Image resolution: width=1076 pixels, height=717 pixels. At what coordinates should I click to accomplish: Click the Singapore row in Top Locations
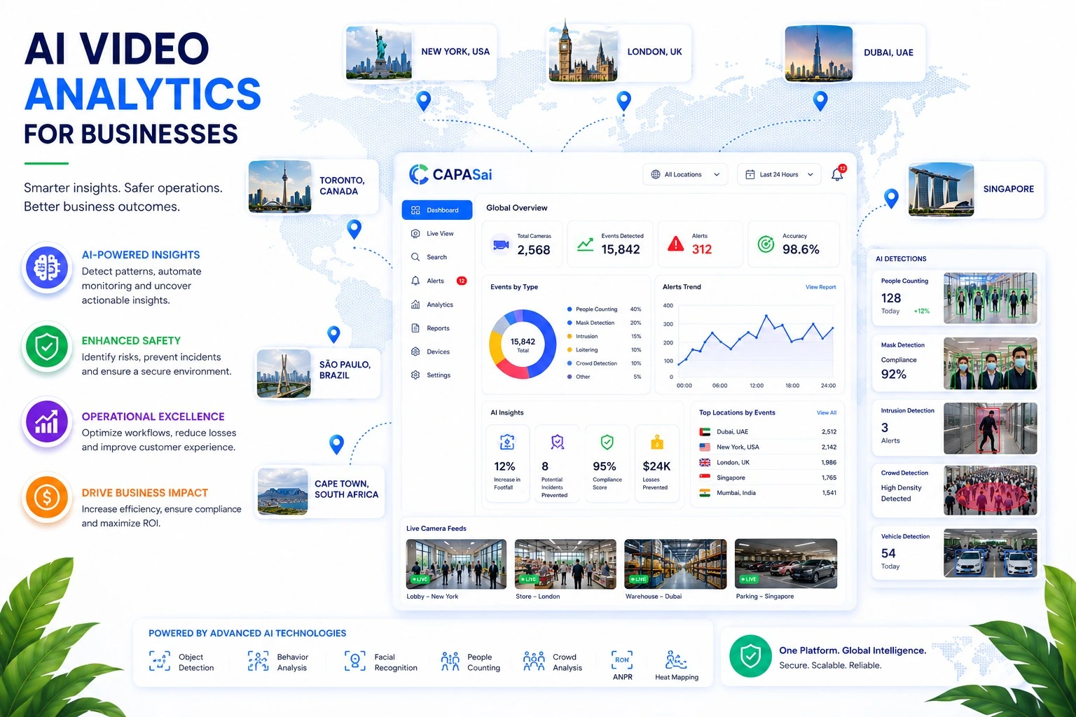point(768,478)
